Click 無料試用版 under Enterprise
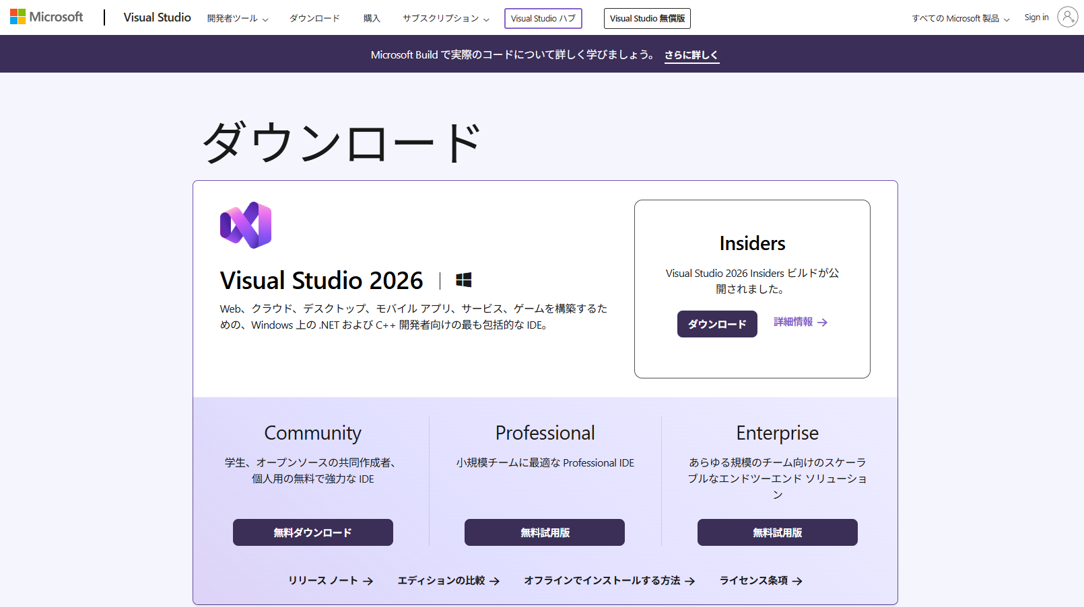The height and width of the screenshot is (607, 1084). coord(778,532)
